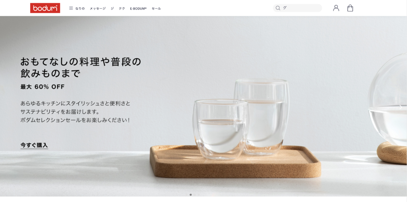407x202 pixels.
Task: Open the user account icon
Action: click(x=336, y=8)
